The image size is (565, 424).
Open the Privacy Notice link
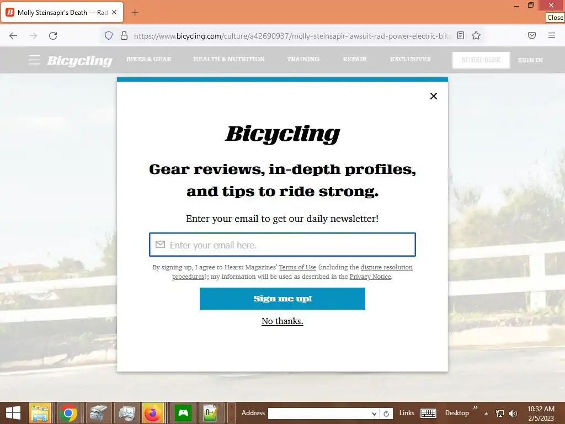tap(370, 277)
